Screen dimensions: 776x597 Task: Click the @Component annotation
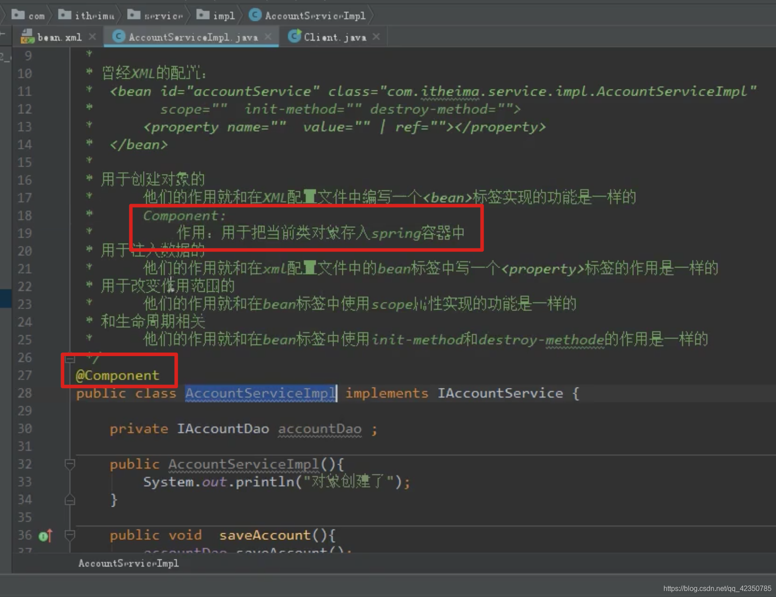pos(117,376)
